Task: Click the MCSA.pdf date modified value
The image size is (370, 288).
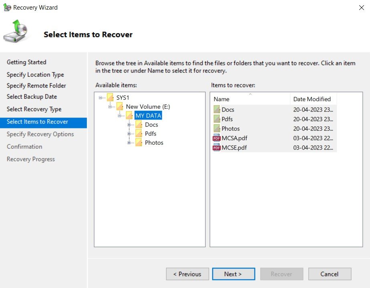Action: 313,138
